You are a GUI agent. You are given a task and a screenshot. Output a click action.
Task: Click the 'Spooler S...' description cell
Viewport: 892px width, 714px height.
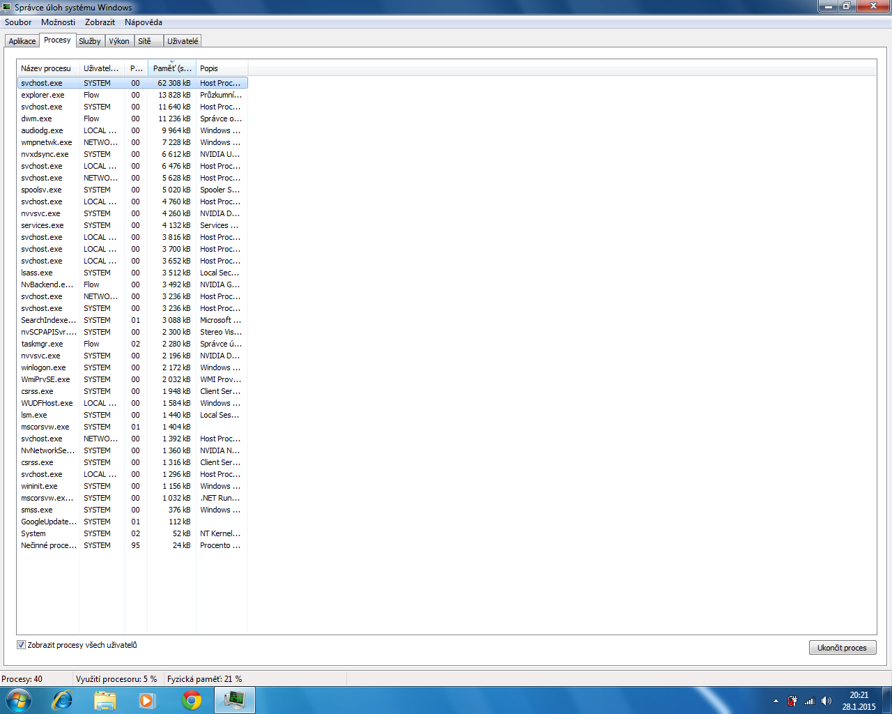pos(220,190)
